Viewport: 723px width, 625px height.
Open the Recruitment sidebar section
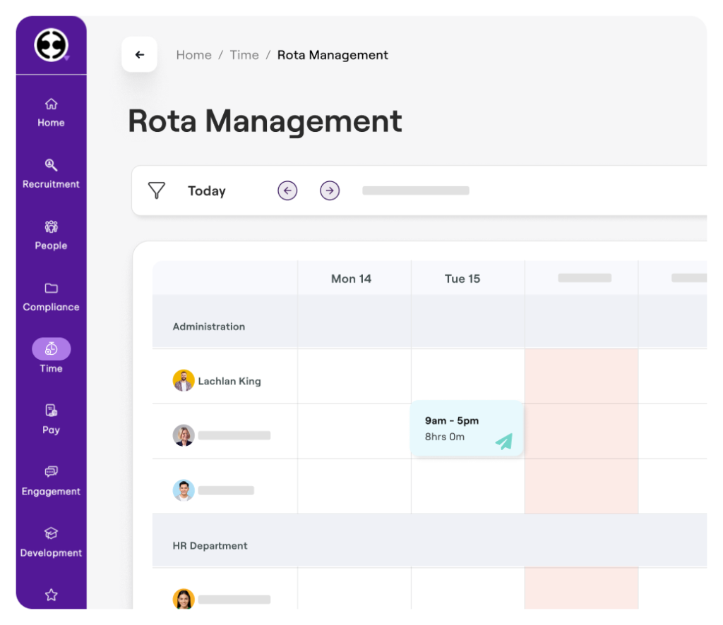[51, 174]
